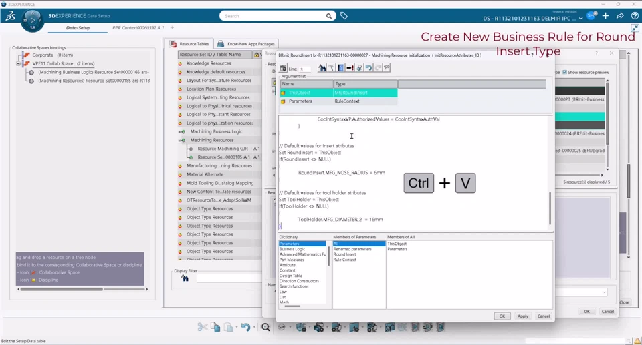Image resolution: width=642 pixels, height=345 pixels.
Task: Select Corporate collaborative space node
Action: [x=43, y=55]
